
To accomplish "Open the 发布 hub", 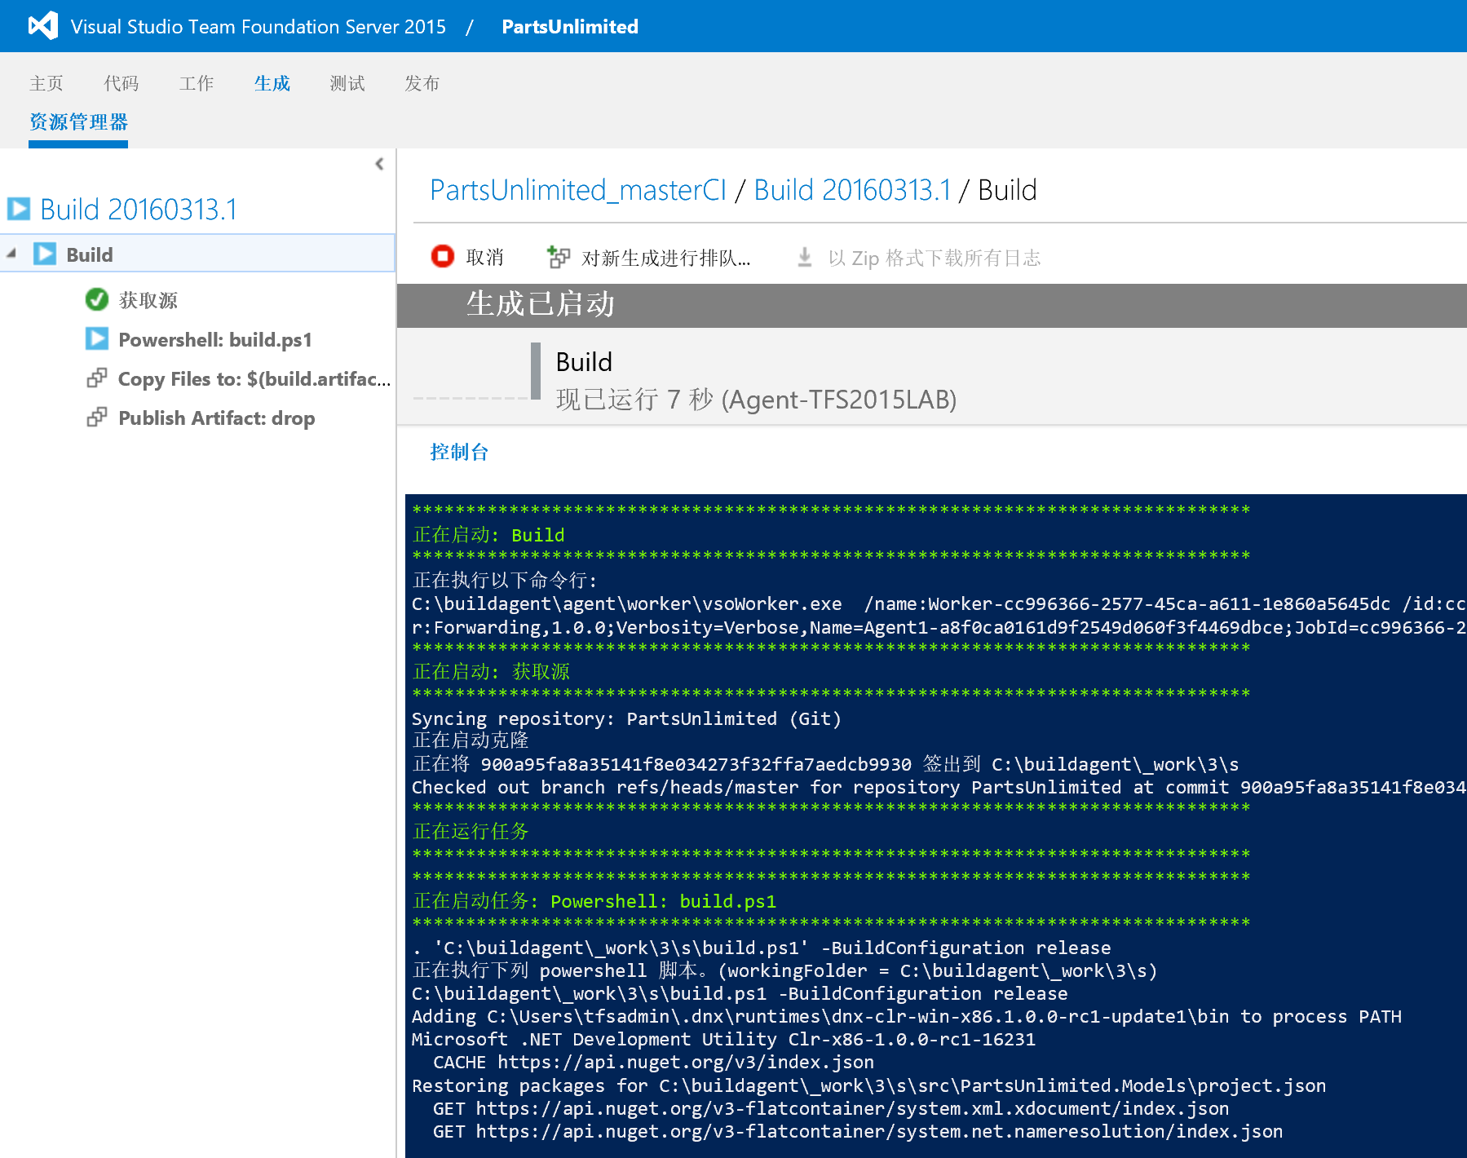I will point(422,83).
